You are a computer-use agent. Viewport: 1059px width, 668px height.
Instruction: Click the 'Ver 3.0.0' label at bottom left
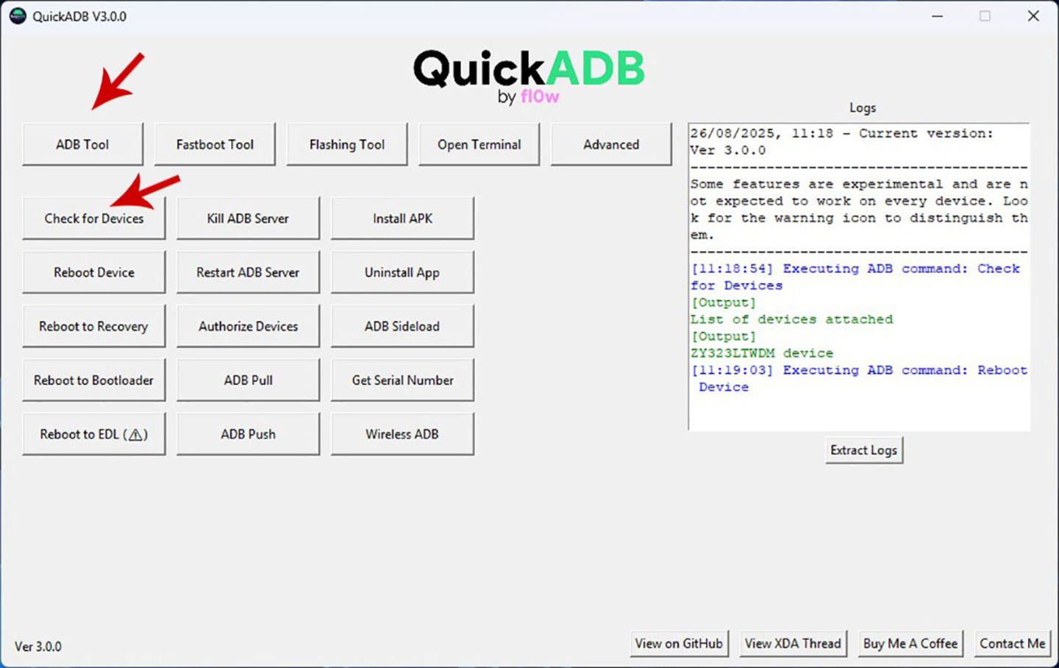click(x=38, y=647)
